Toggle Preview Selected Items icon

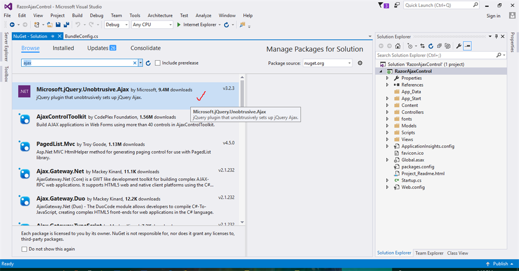pyautogui.click(x=467, y=46)
